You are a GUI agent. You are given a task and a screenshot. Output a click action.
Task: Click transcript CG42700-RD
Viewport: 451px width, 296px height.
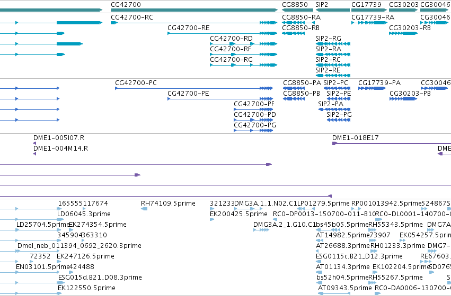tap(244, 44)
